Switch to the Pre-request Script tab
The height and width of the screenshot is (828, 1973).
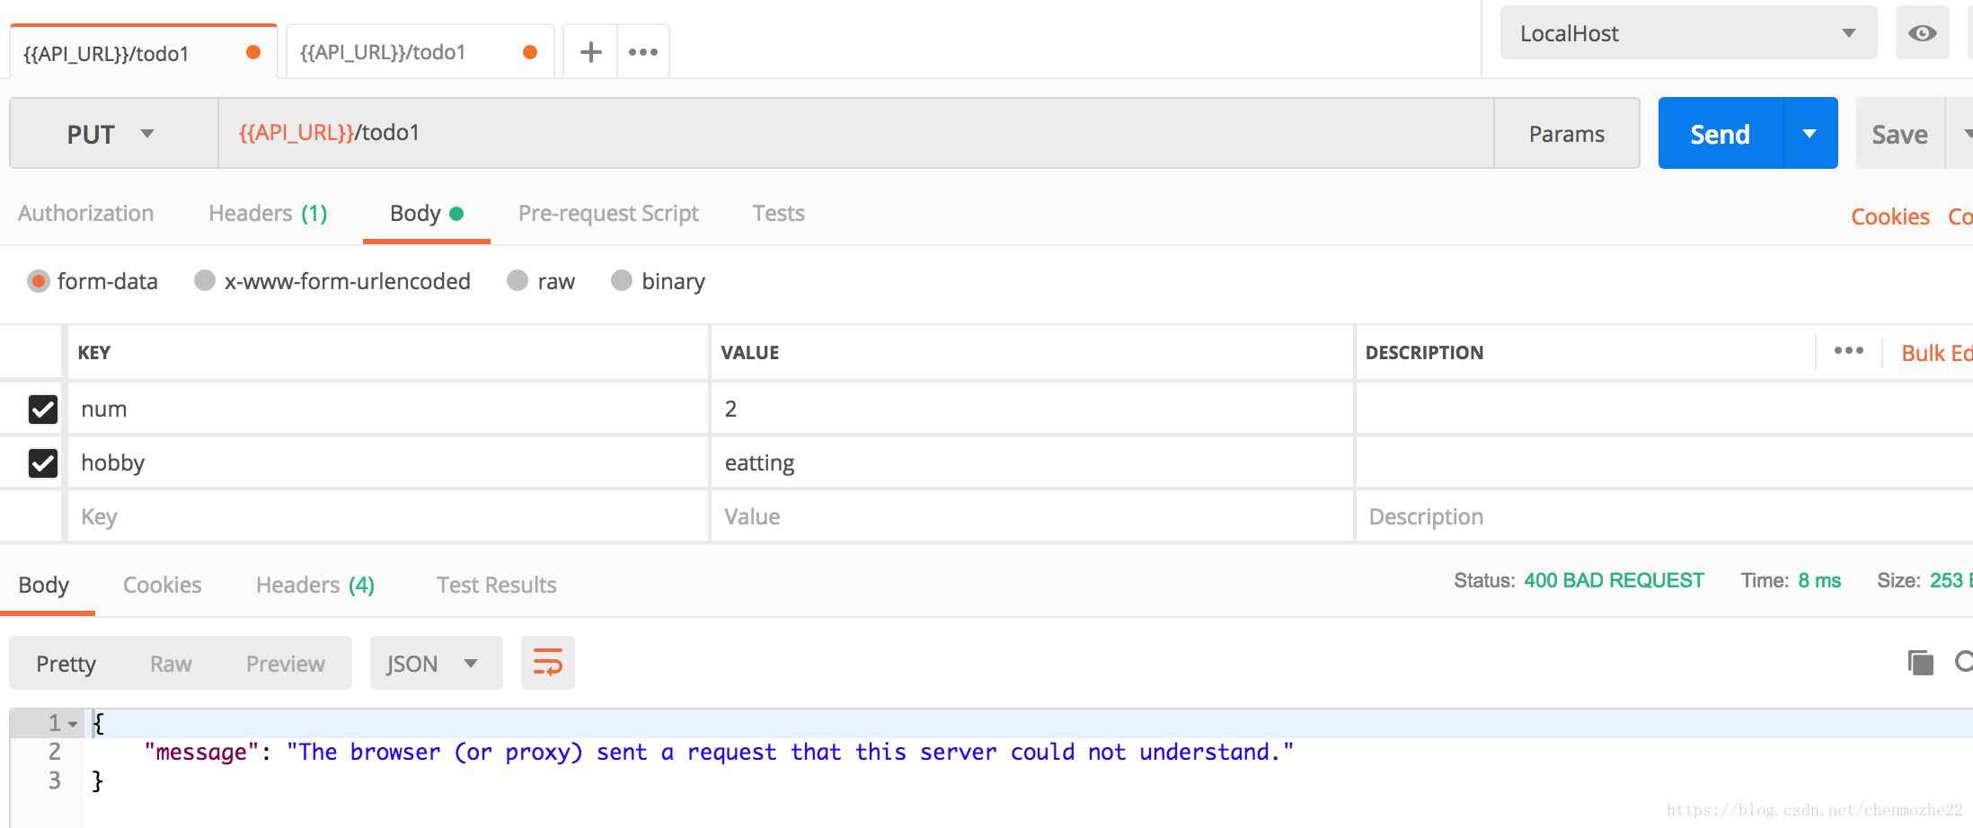[608, 214]
